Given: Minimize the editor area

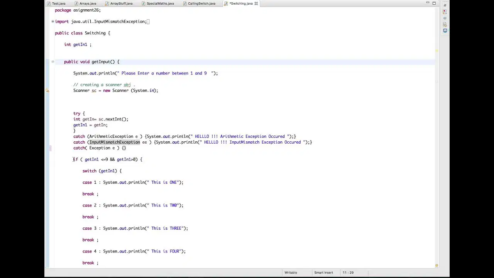Looking at the screenshot, I should click(x=428, y=3).
